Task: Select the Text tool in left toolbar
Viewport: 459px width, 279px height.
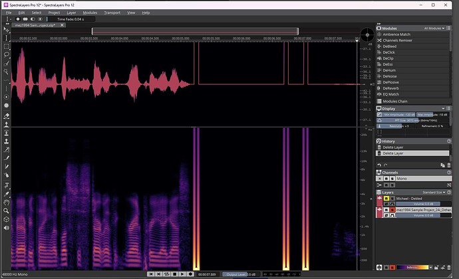Action: (7, 185)
